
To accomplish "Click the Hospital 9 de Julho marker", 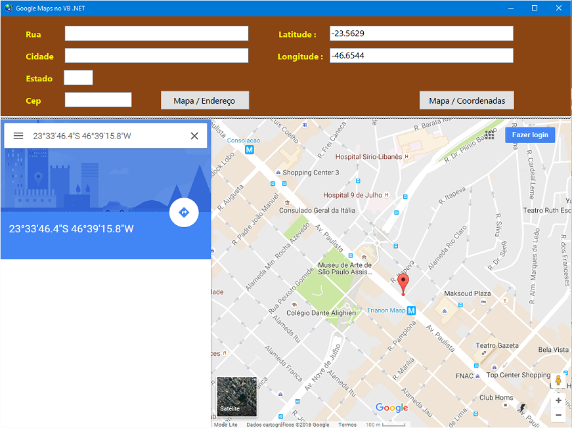I will 387,195.
